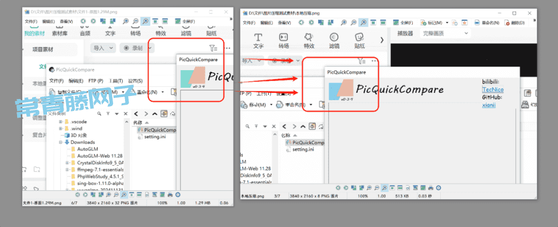This screenshot has width=558, height=227.
Task: Open FTP (P) menu in left image
Action: tap(96, 80)
